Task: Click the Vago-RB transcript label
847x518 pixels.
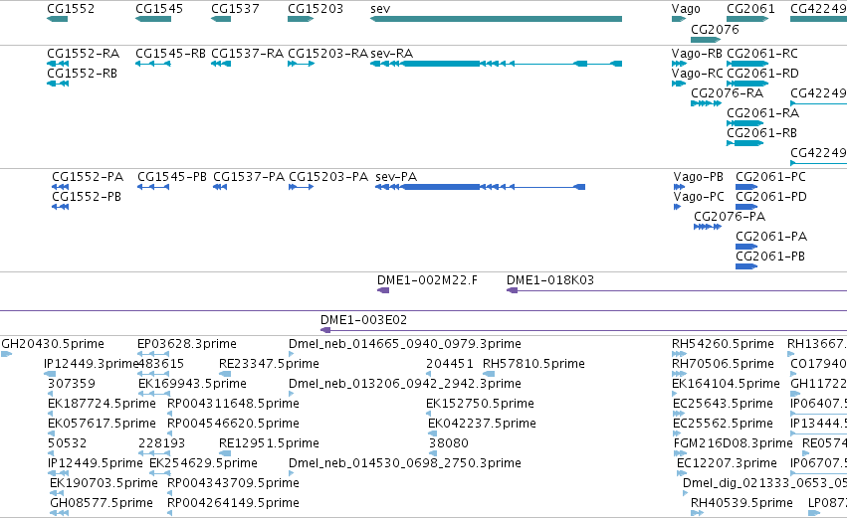Action: point(698,54)
